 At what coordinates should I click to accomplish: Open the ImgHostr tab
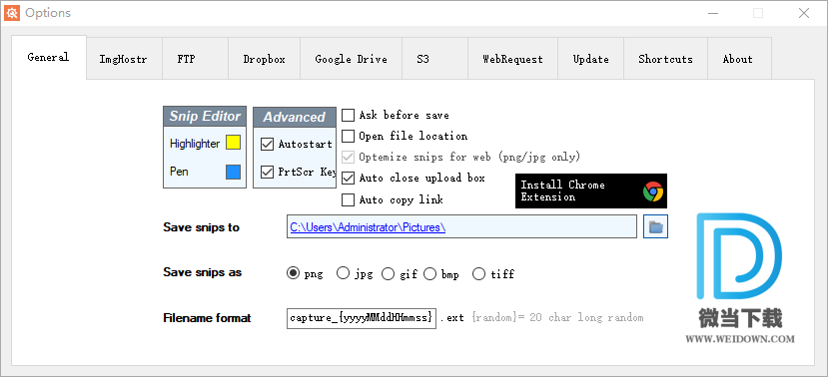click(124, 59)
